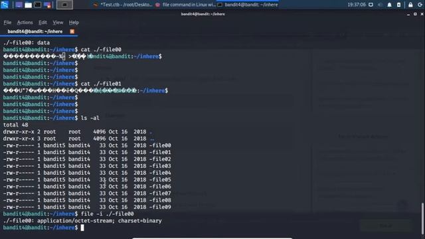This screenshot has width=425, height=239.
Task: Open the File menu in terminal
Action: tap(7, 23)
